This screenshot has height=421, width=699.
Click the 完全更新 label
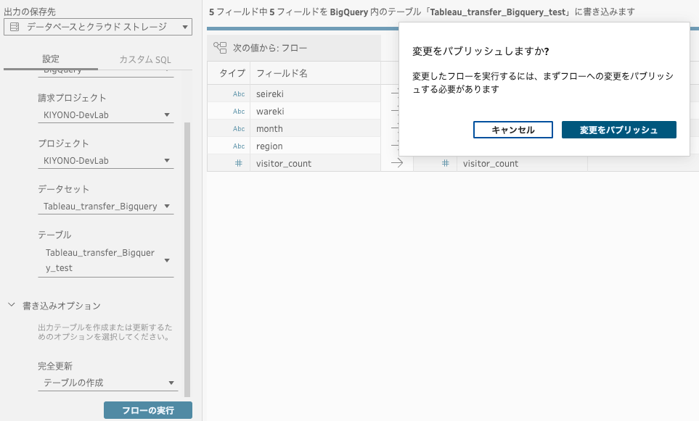55,366
